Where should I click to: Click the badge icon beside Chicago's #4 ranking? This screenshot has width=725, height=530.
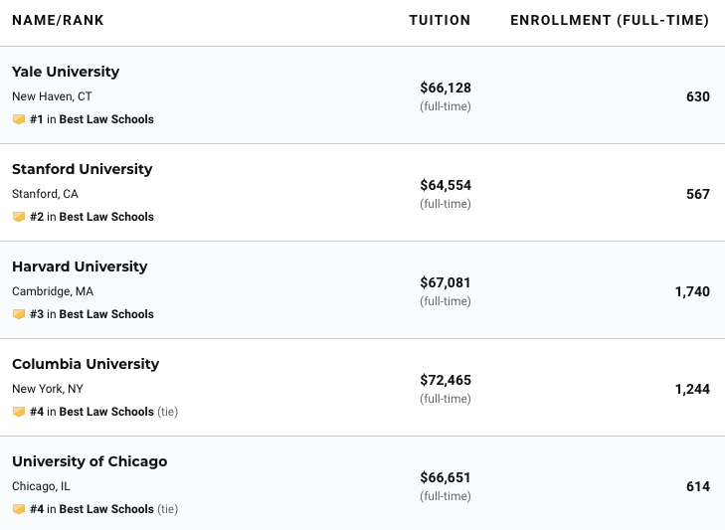point(18,509)
